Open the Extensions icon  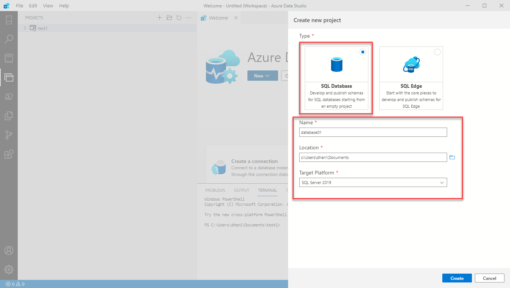coord(9,154)
